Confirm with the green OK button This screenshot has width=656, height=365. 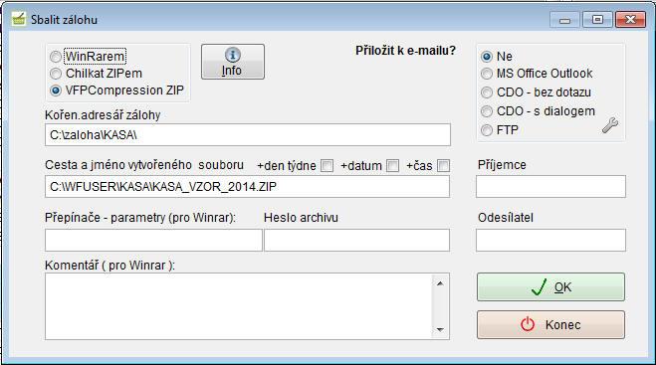pos(550,287)
